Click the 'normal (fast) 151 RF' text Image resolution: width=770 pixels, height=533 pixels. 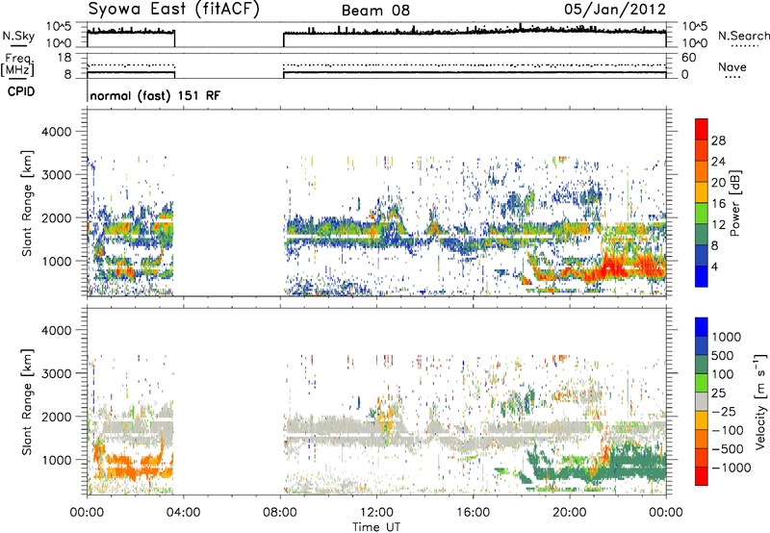155,95
